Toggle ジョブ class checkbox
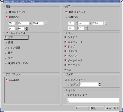This screenshot has width=123, height=112. tap(65, 47)
